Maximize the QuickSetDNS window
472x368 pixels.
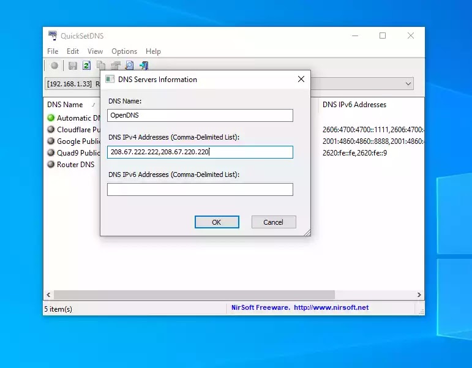[x=382, y=36]
